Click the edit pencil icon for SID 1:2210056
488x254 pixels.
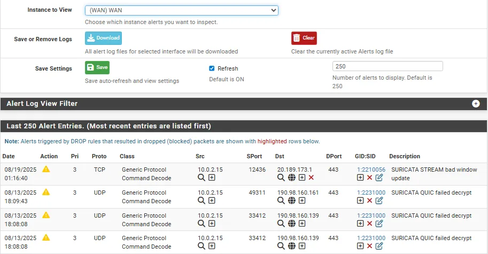tap(379, 178)
